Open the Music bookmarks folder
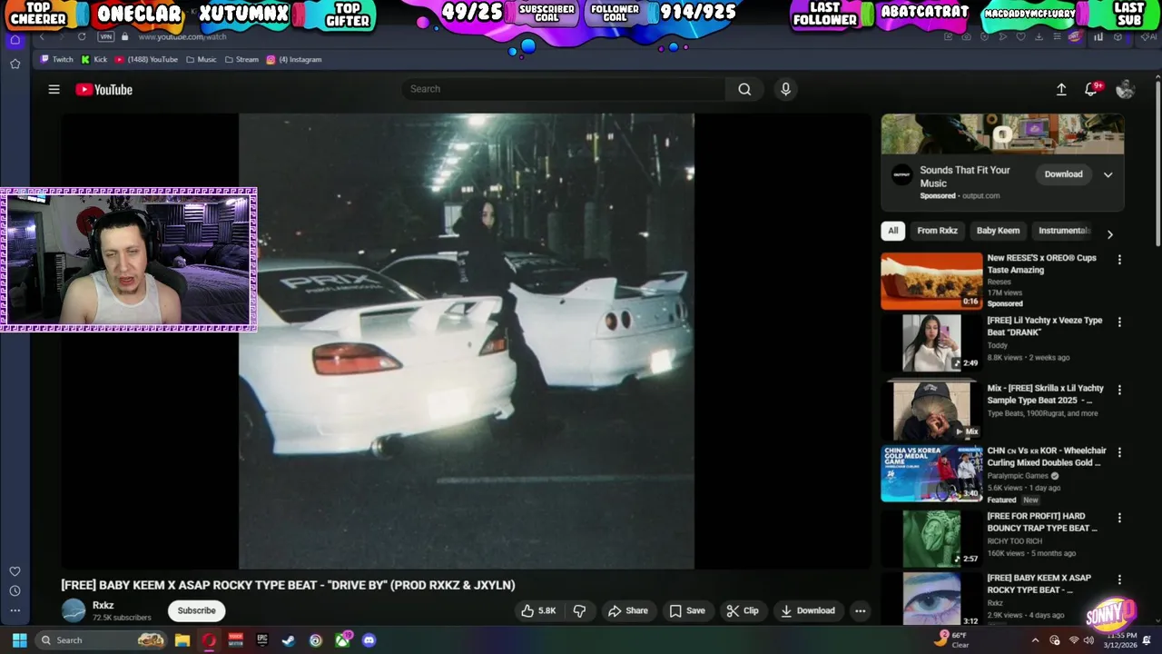The width and height of the screenshot is (1162, 654). click(202, 60)
